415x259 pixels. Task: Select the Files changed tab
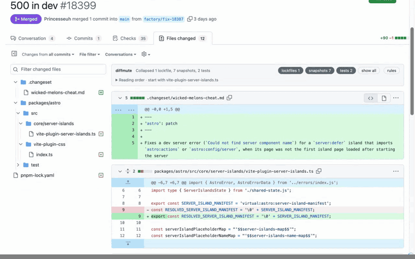(183, 38)
